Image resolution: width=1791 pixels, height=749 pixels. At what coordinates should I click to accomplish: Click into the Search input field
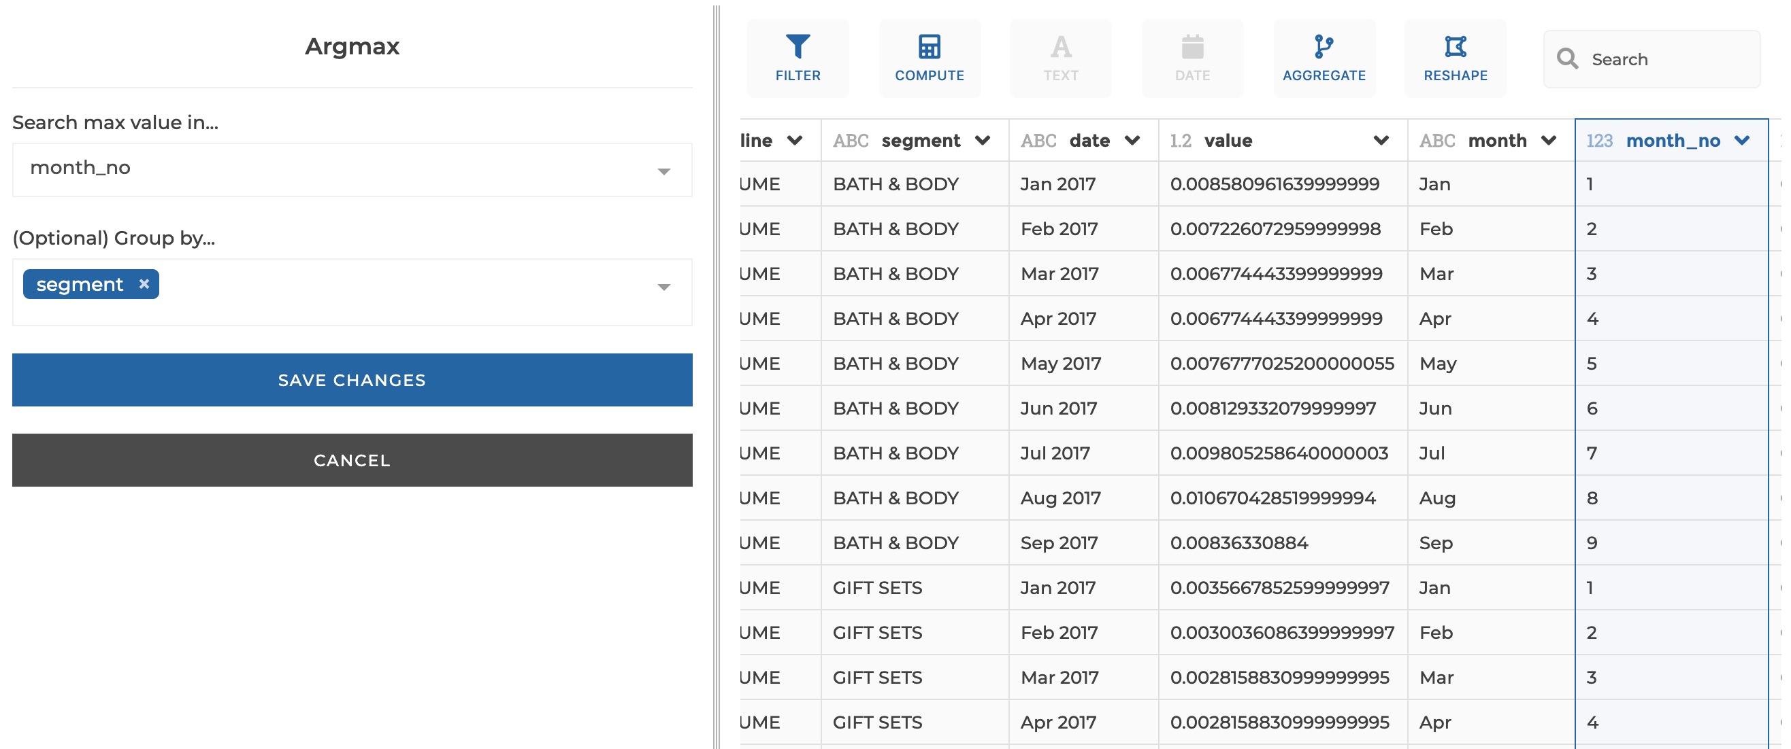pos(1669,59)
